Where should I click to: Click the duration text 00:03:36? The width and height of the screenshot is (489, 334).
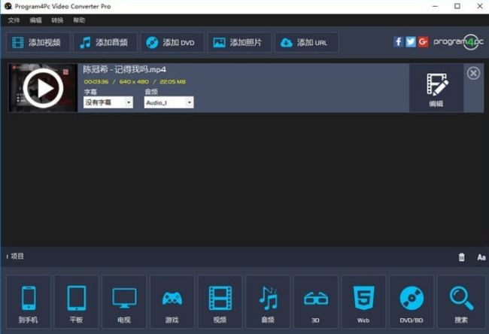96,82
